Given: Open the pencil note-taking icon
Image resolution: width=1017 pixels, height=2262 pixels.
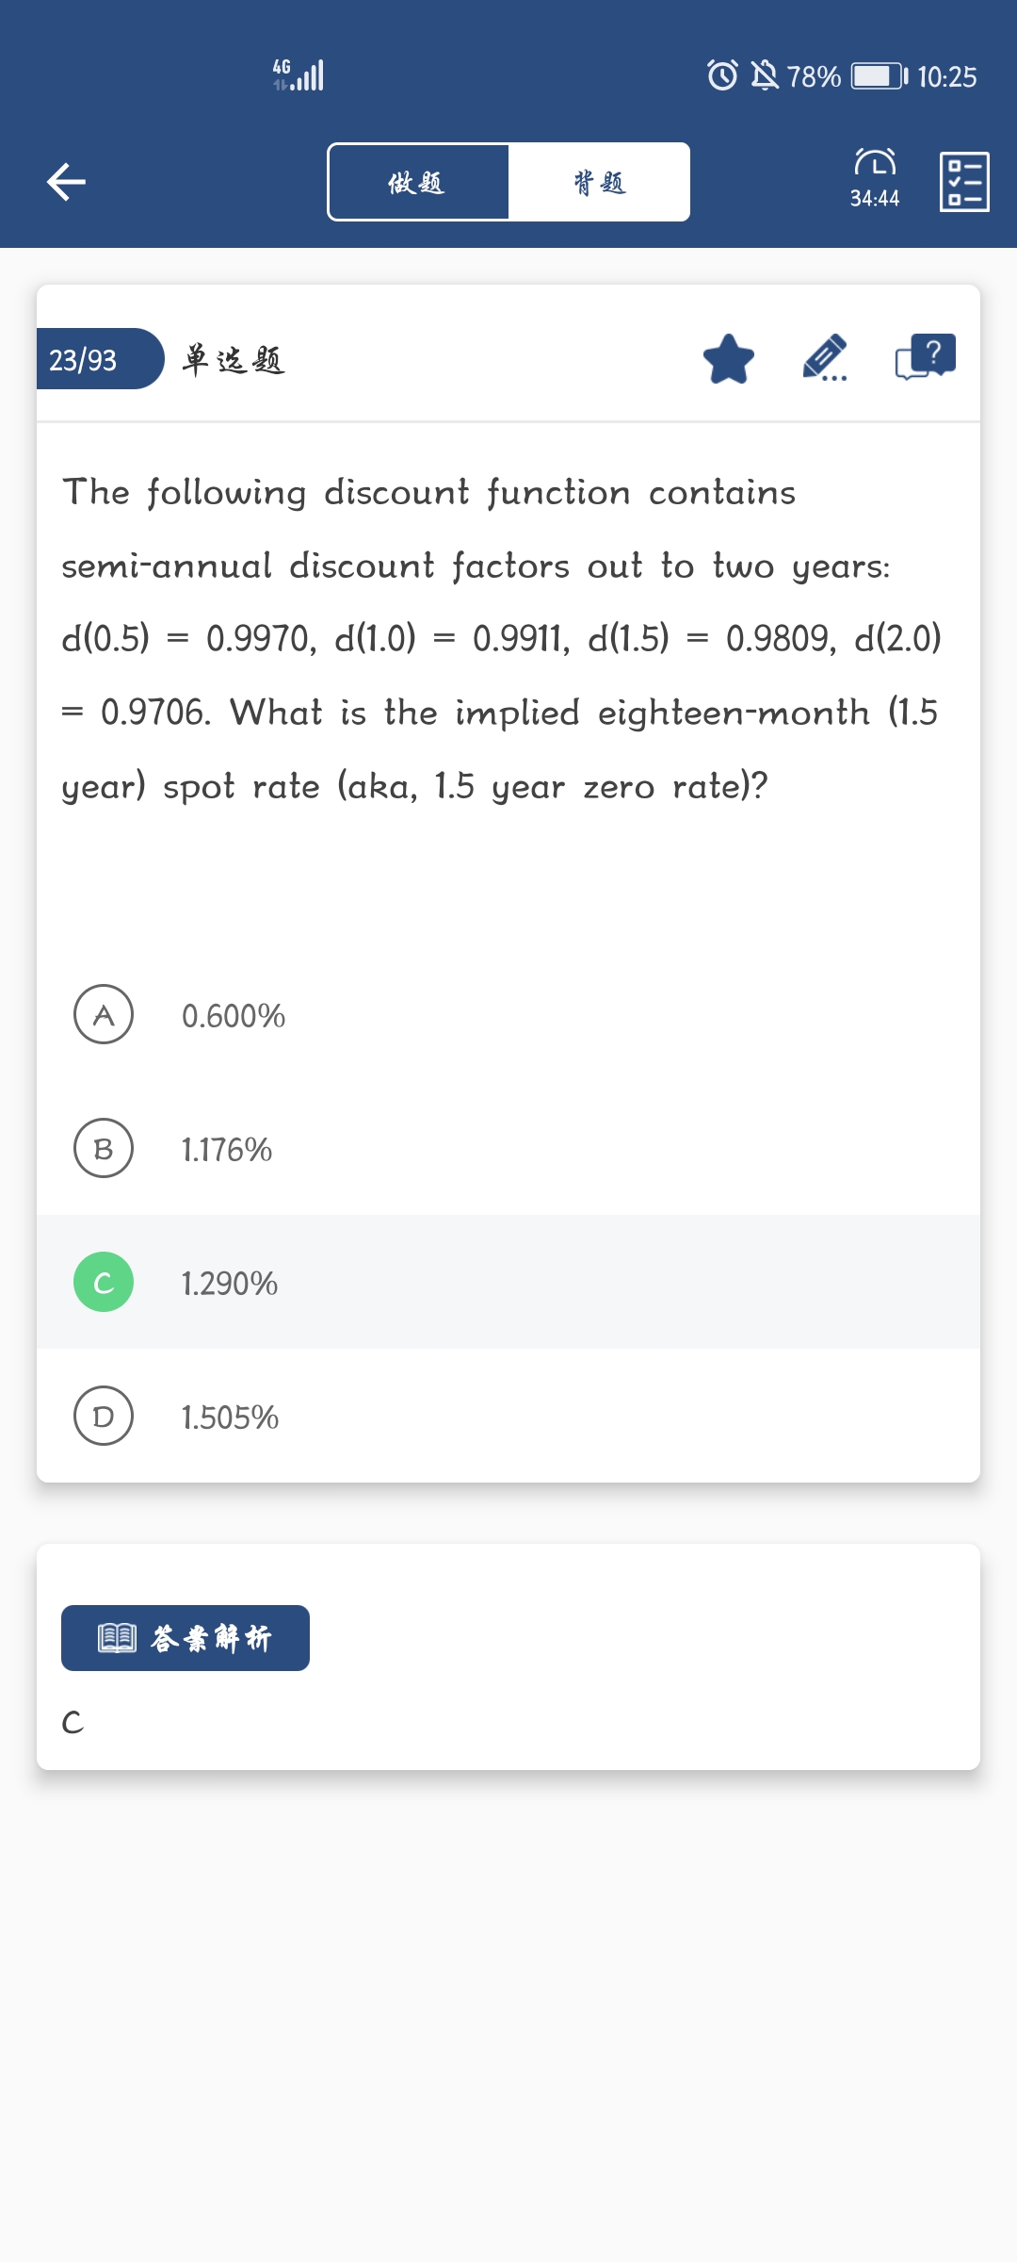Looking at the screenshot, I should [x=825, y=359].
